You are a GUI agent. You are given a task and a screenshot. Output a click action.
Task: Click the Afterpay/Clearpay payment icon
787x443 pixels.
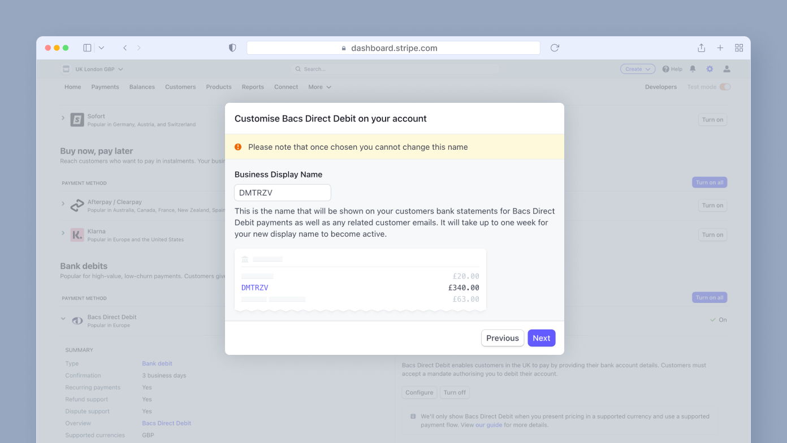coord(77,205)
